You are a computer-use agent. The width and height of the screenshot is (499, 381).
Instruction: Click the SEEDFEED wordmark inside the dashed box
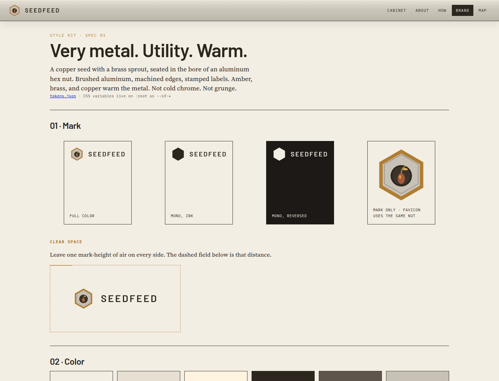pos(129,299)
